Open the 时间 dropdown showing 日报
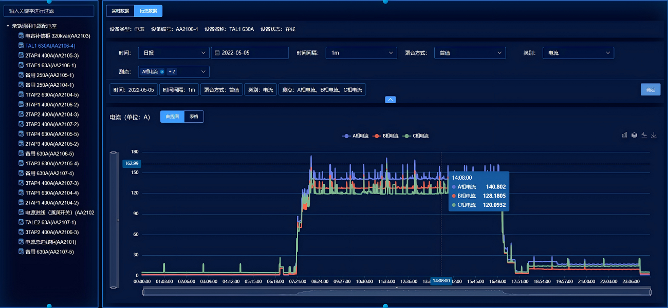Image resolution: width=668 pixels, height=308 pixels. [174, 53]
